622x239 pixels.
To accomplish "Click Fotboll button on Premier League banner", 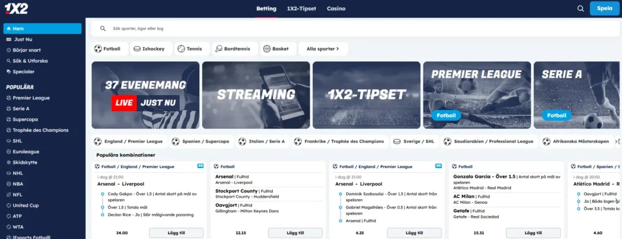I will pyautogui.click(x=446, y=115).
